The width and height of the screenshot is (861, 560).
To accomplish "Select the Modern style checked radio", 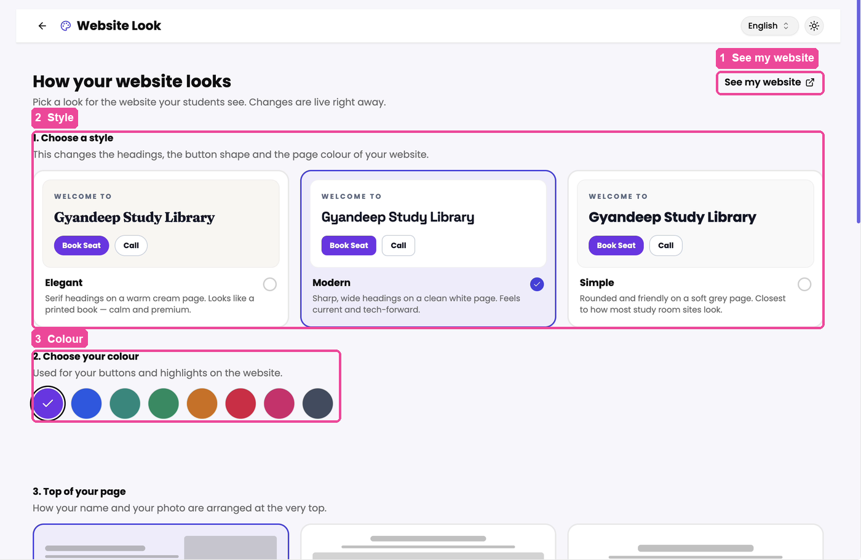I will (538, 284).
